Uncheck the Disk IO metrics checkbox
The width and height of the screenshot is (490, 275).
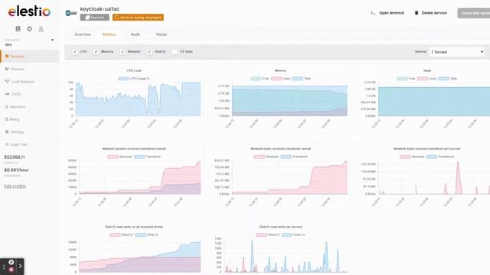point(149,52)
